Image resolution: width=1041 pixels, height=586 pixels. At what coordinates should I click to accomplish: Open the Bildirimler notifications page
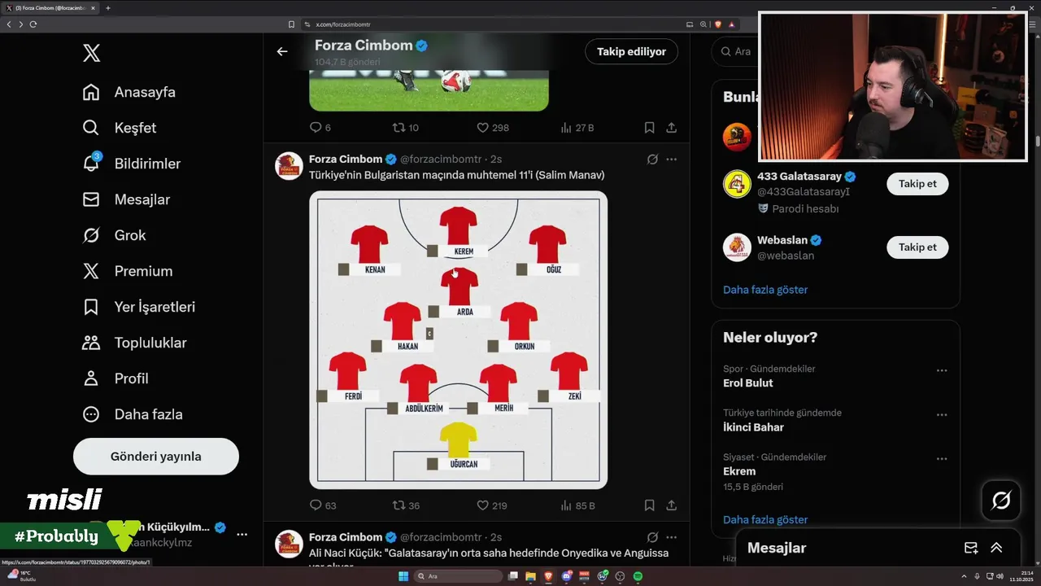131,164
